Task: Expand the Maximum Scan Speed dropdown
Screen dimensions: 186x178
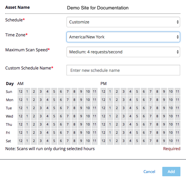Action: tap(123, 52)
